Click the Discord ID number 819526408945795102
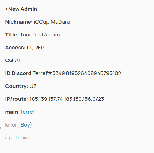 (94, 73)
